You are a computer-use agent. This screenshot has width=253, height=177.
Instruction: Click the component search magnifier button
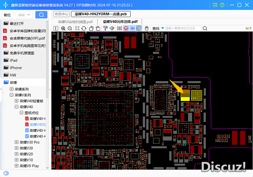click(x=205, y=29)
